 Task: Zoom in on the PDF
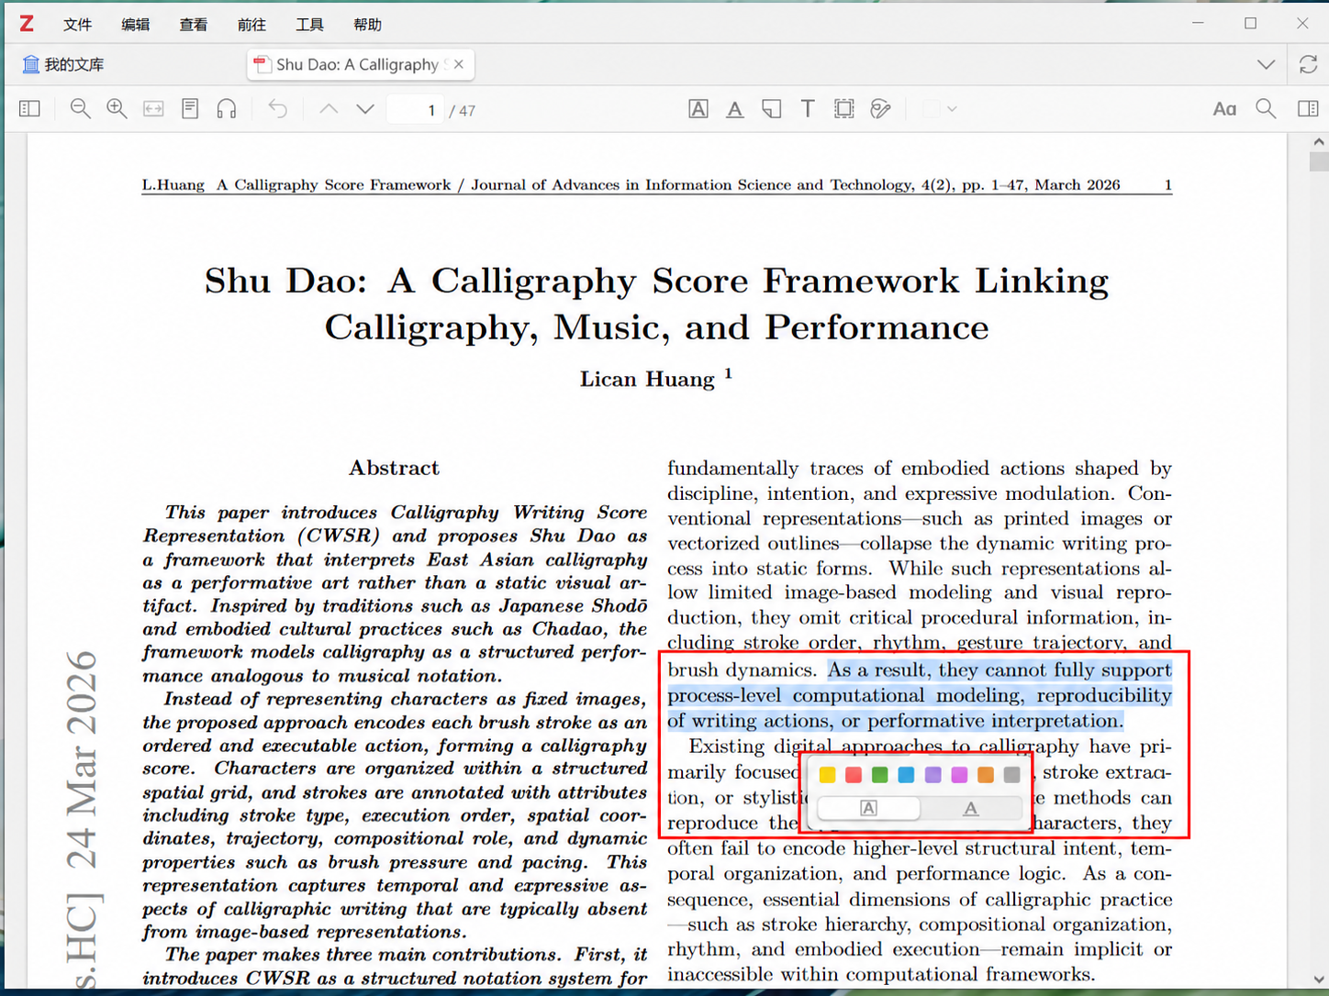point(117,109)
